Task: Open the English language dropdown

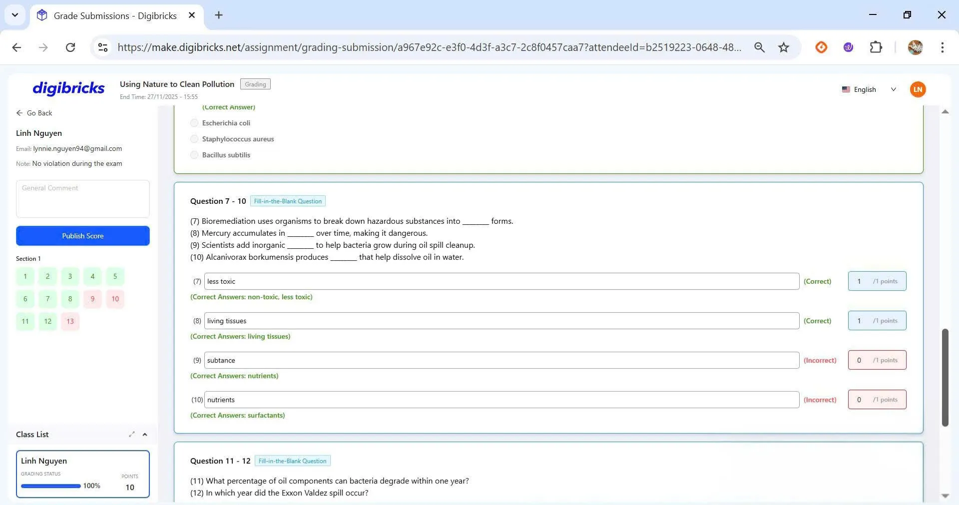Action: coord(869,89)
